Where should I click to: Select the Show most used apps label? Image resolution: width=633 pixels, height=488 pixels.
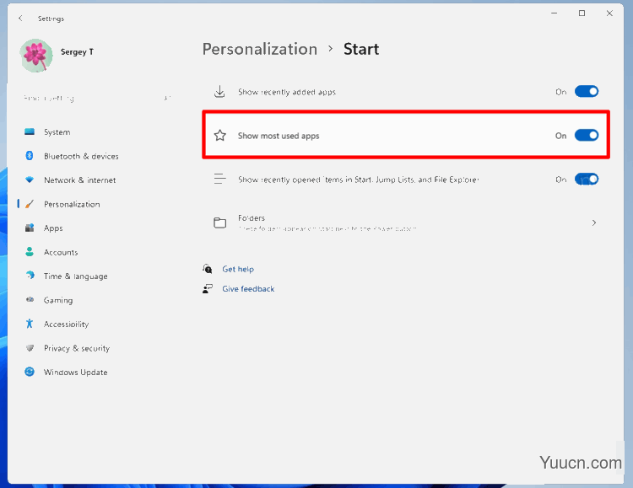(x=279, y=136)
